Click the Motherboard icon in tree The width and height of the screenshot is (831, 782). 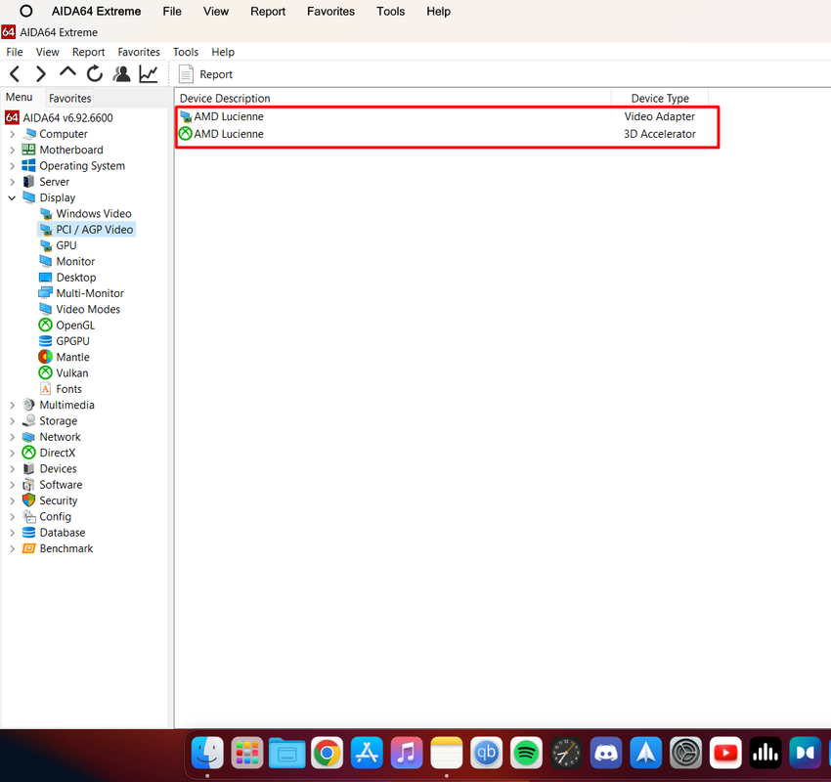(28, 150)
